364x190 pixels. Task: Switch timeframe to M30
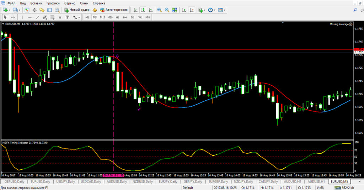click(110, 17)
